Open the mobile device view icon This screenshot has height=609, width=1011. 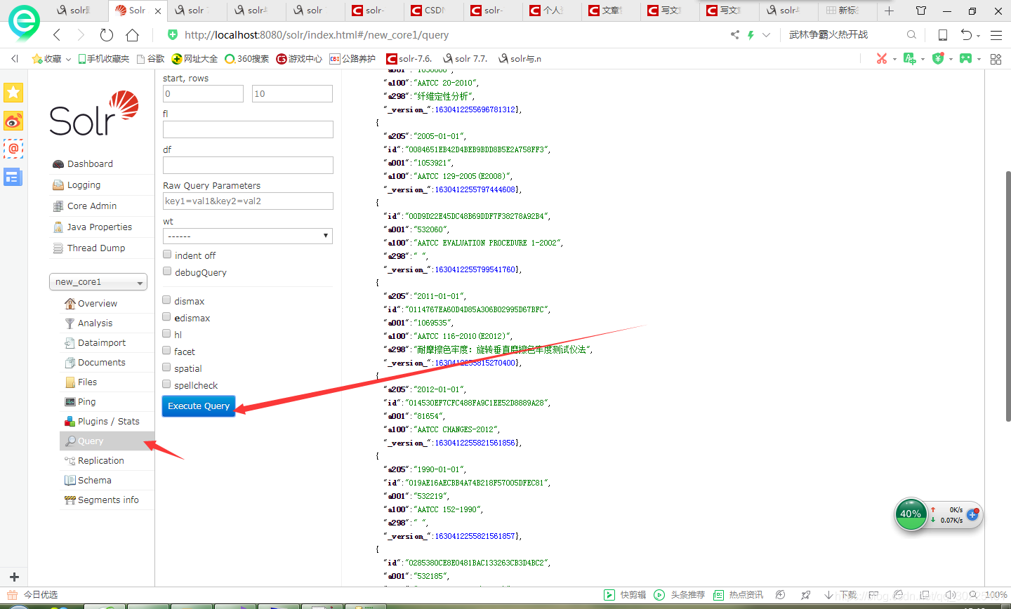[x=943, y=35]
